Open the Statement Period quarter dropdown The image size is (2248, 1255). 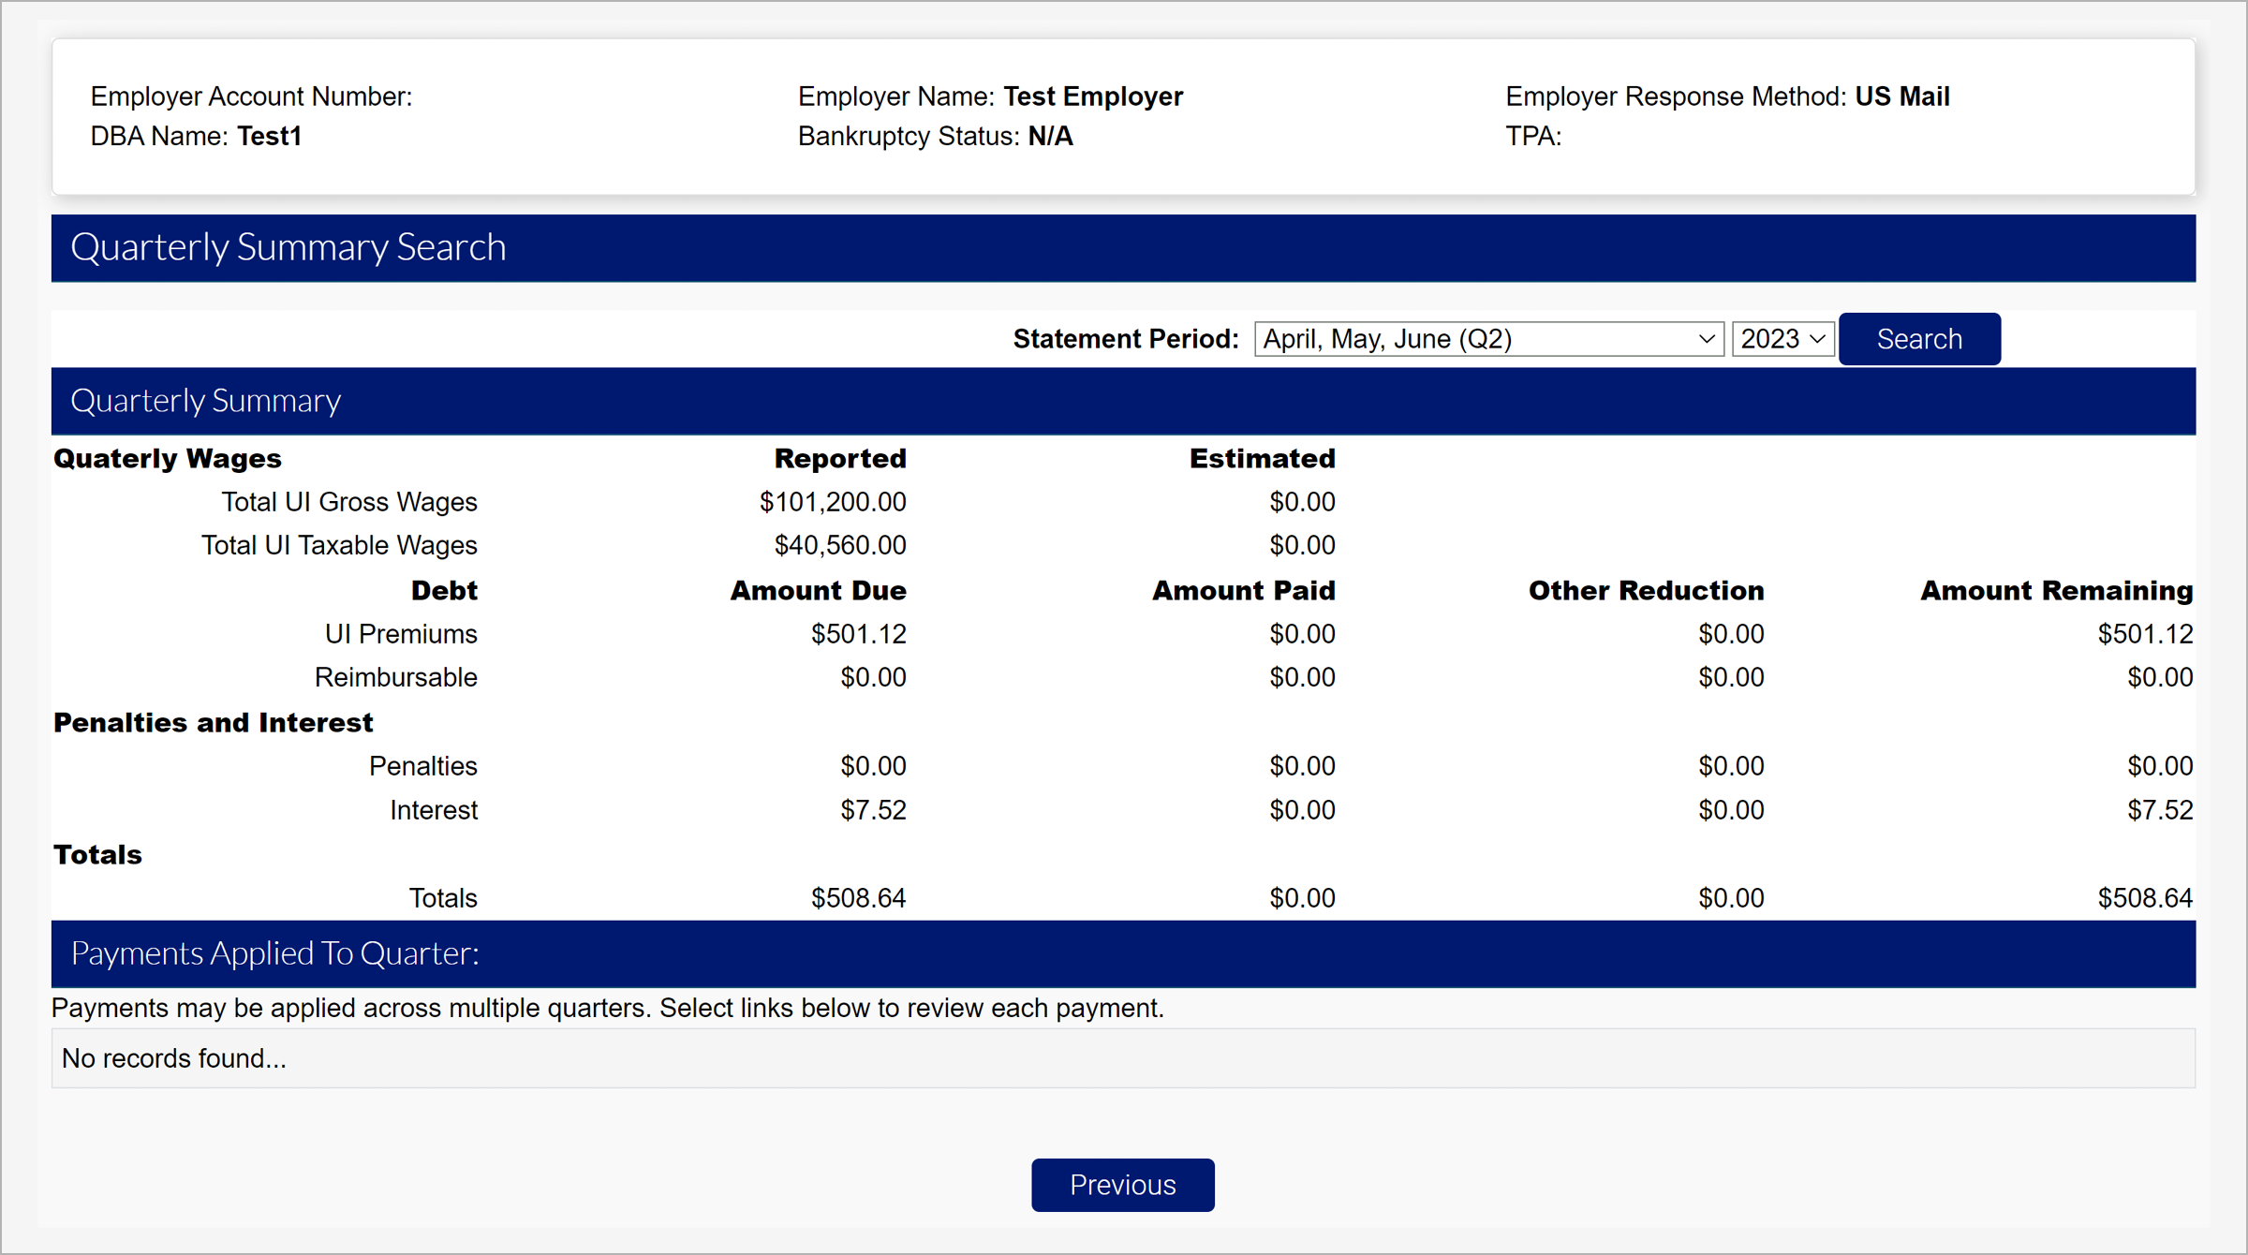(x=1487, y=339)
